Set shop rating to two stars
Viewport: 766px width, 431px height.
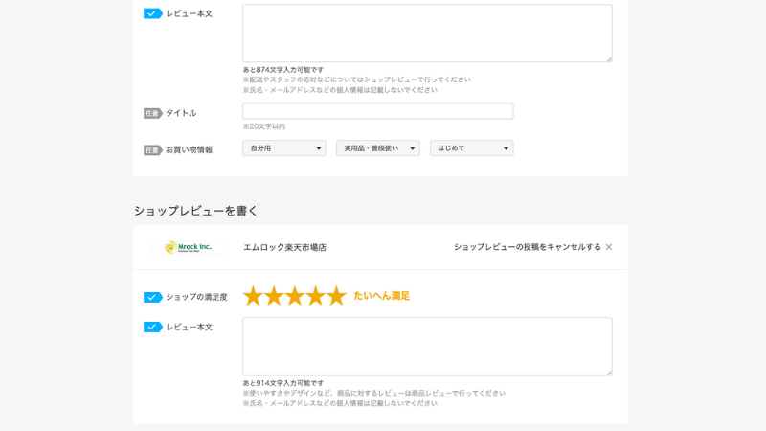coord(274,296)
